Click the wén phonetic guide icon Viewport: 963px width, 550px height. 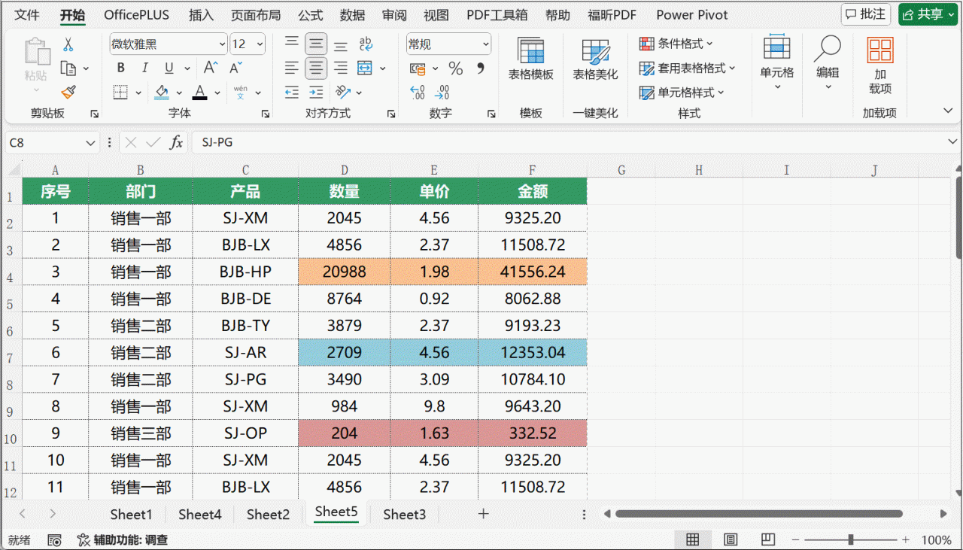[241, 93]
